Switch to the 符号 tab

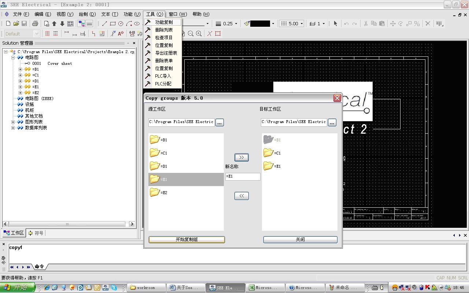pyautogui.click(x=36, y=233)
